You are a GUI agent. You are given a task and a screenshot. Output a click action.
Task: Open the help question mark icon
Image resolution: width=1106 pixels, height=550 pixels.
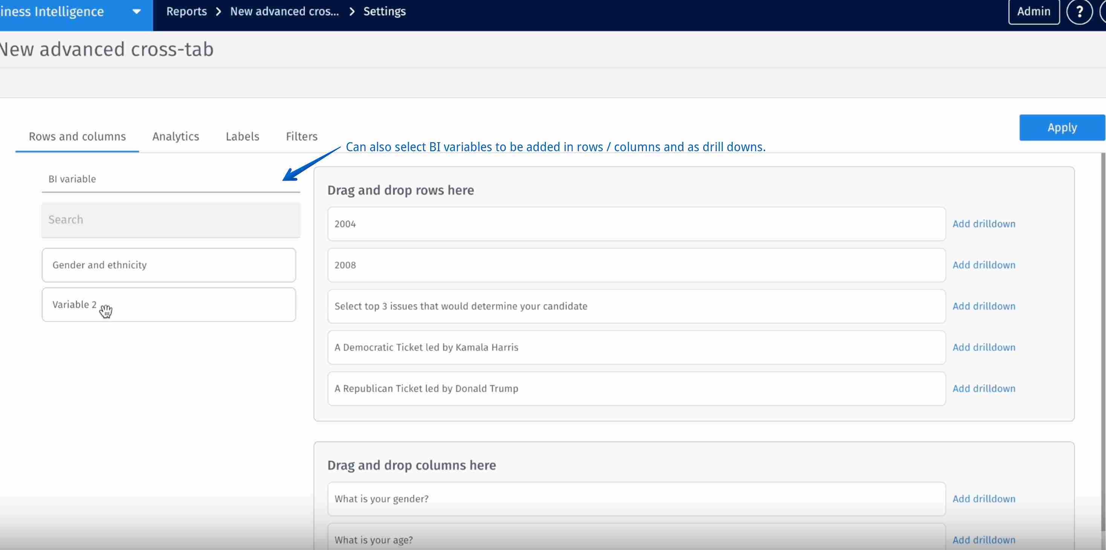1080,12
